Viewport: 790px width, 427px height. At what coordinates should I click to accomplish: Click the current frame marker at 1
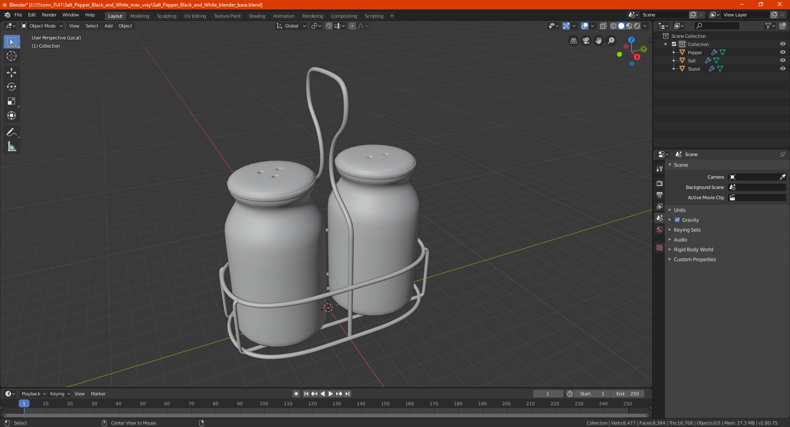point(24,404)
